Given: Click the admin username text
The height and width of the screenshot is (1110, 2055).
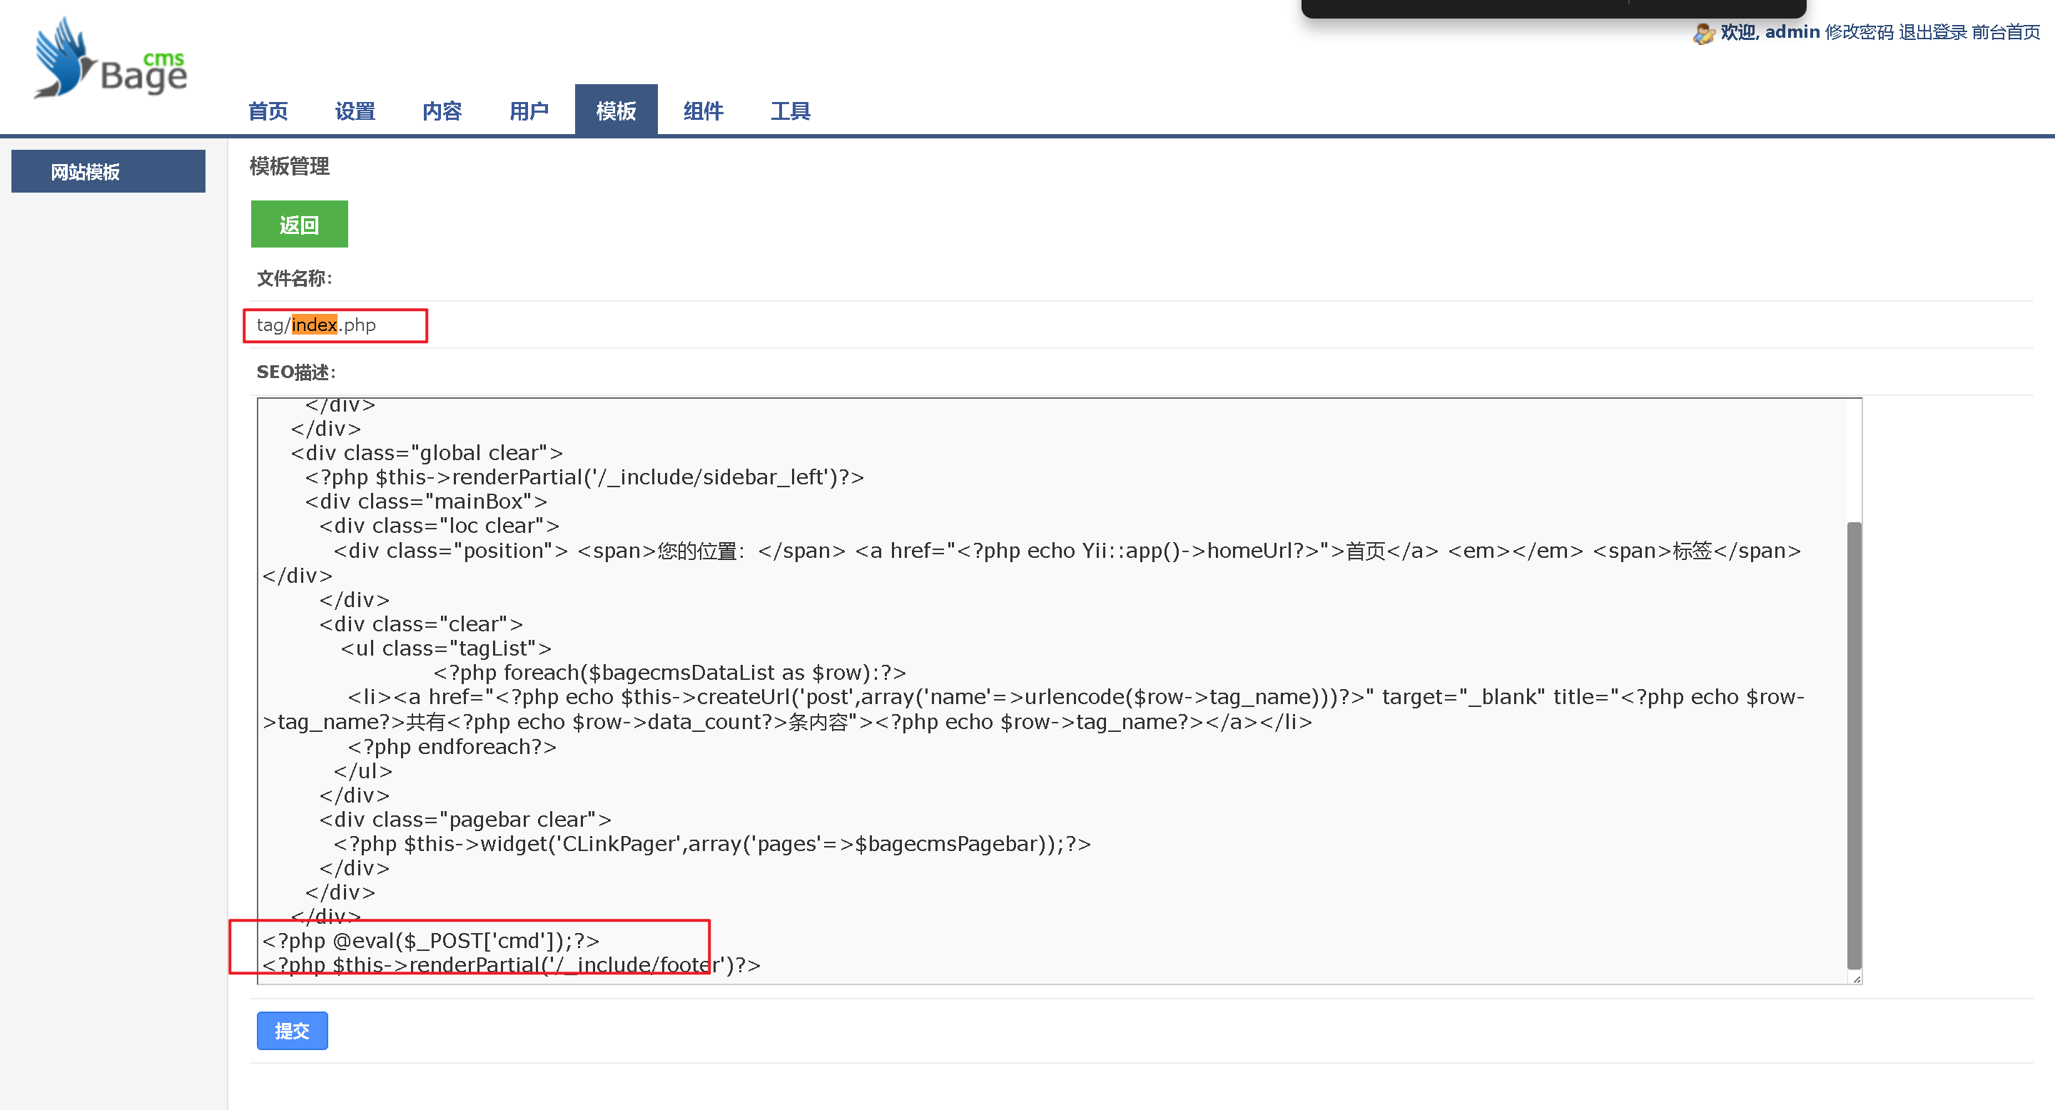Looking at the screenshot, I should [1792, 33].
